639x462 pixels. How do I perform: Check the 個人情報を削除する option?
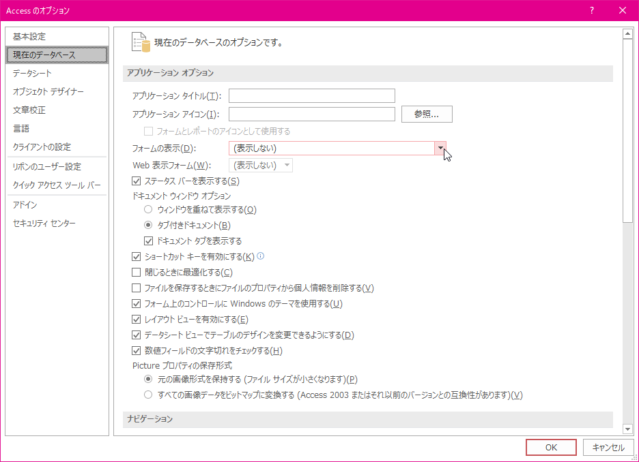136,288
